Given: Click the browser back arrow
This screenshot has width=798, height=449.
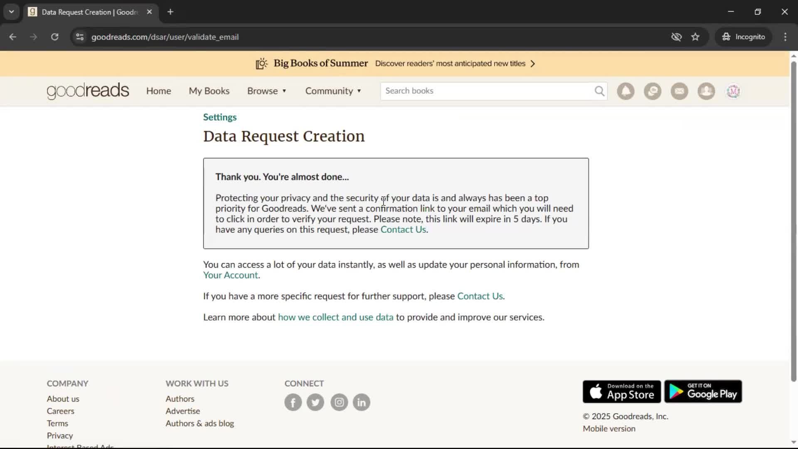Looking at the screenshot, I should [12, 37].
